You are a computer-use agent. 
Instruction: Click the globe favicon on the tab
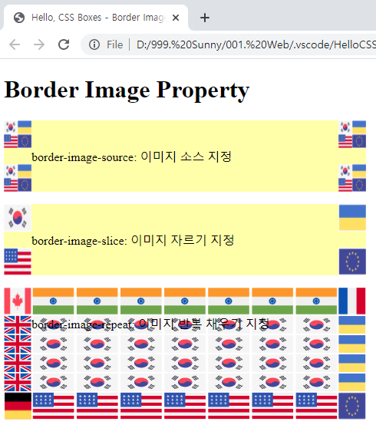pos(19,18)
